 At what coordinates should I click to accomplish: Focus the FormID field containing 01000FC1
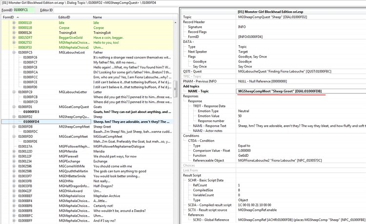click(x=24, y=10)
